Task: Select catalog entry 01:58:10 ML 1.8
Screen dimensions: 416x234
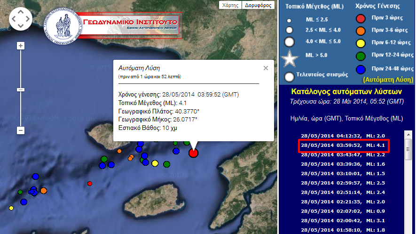Action: coord(343,230)
